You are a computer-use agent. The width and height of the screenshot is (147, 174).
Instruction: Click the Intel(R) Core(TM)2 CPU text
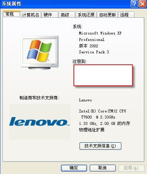(x=103, y=111)
